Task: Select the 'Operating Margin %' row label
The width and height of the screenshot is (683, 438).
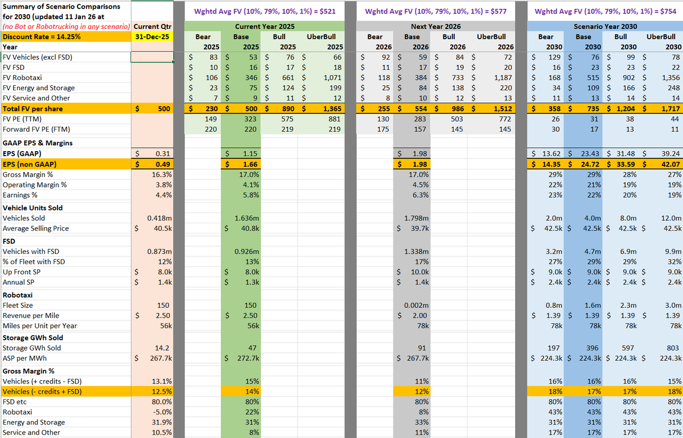Action: [x=34, y=185]
